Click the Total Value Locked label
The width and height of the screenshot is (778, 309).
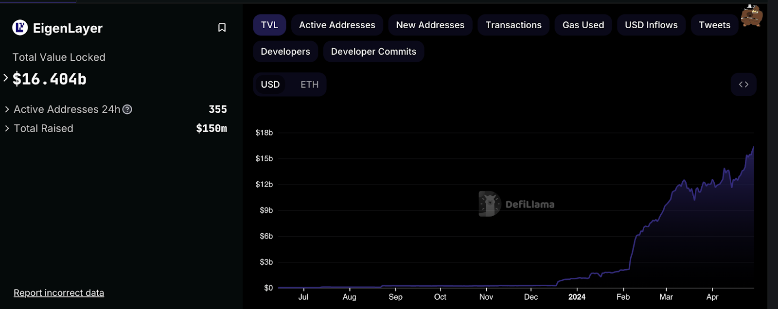59,57
